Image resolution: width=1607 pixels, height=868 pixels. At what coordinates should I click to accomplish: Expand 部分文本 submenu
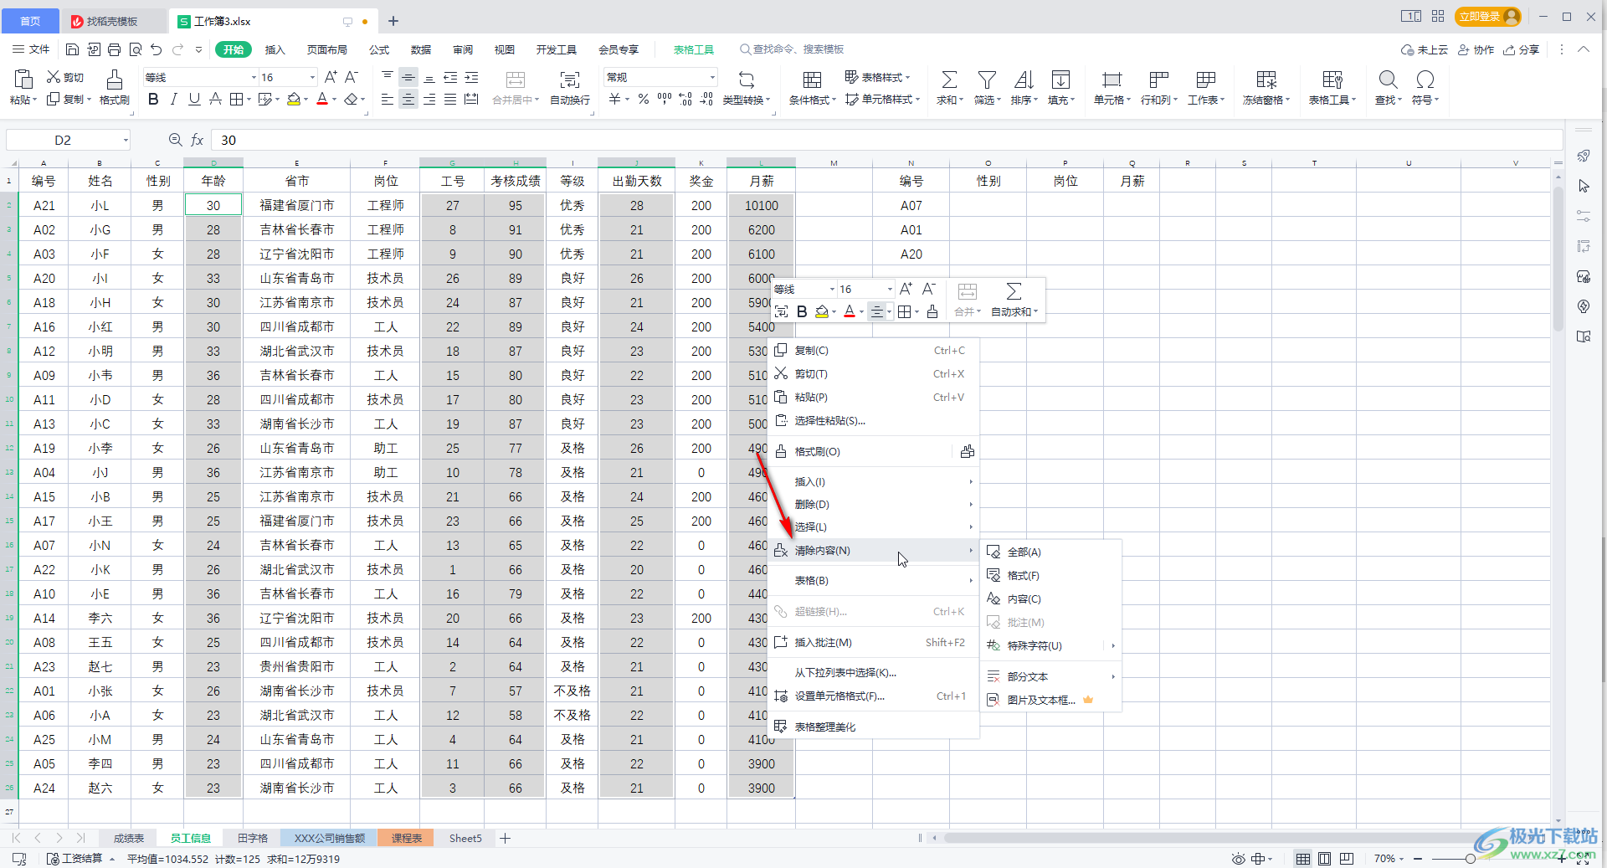(x=1050, y=676)
